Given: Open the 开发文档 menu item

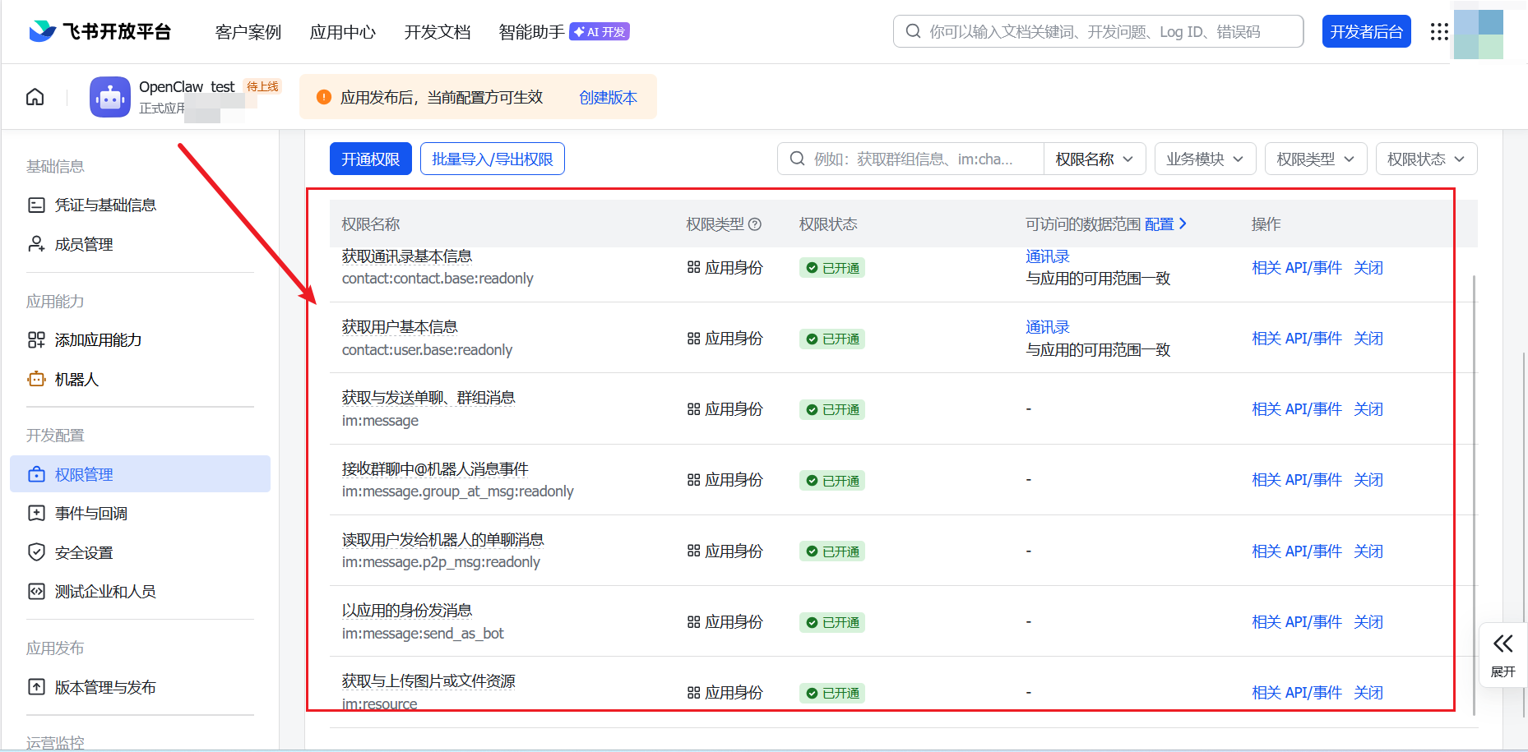Looking at the screenshot, I should [437, 32].
